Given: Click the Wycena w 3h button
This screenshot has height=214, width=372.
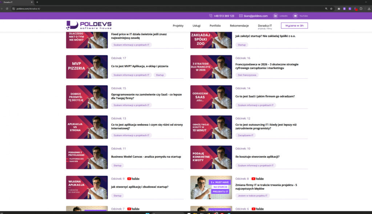Looking at the screenshot, I should pos(294,25).
